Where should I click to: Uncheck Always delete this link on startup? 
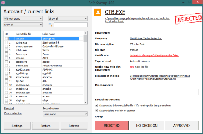[x=96, y=111]
